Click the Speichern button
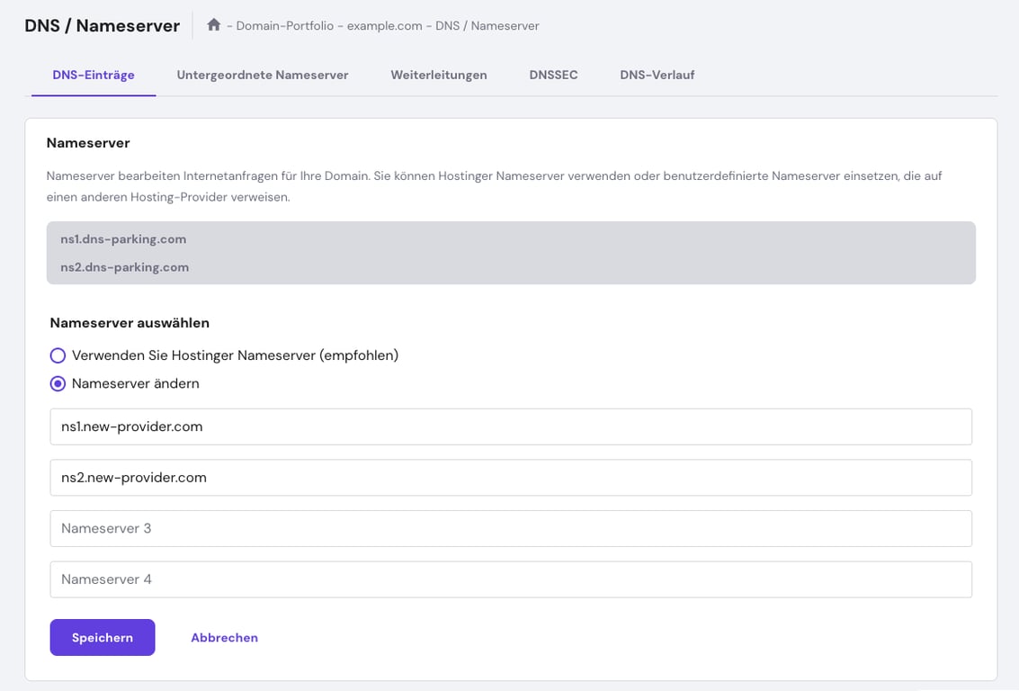1019x691 pixels. point(102,637)
